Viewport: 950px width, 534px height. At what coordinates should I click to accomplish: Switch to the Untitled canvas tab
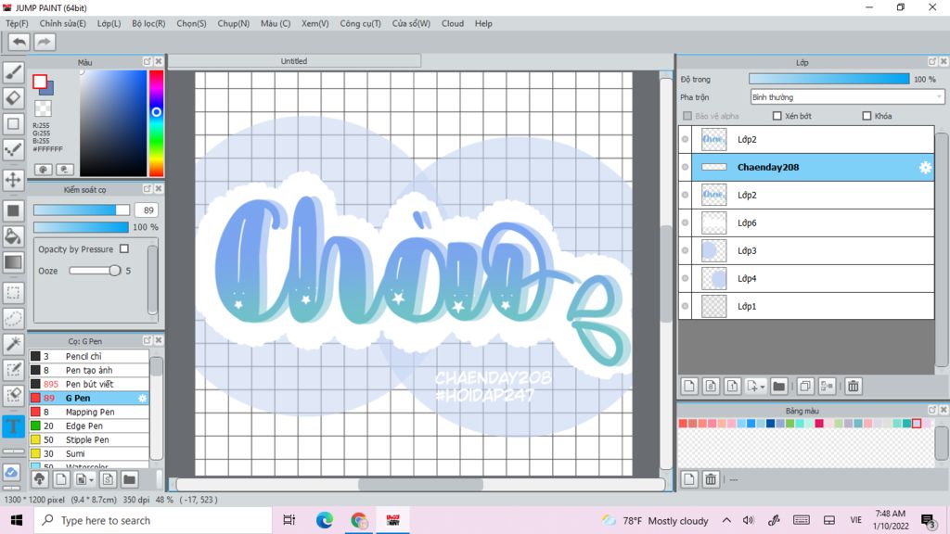point(294,61)
